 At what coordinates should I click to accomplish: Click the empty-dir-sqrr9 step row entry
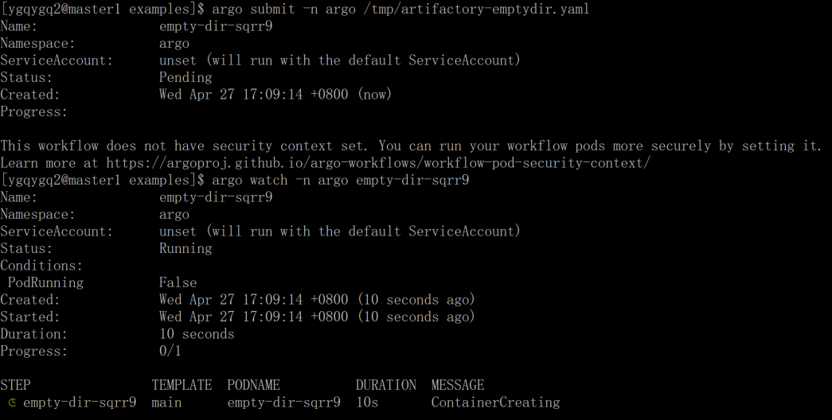[80, 402]
